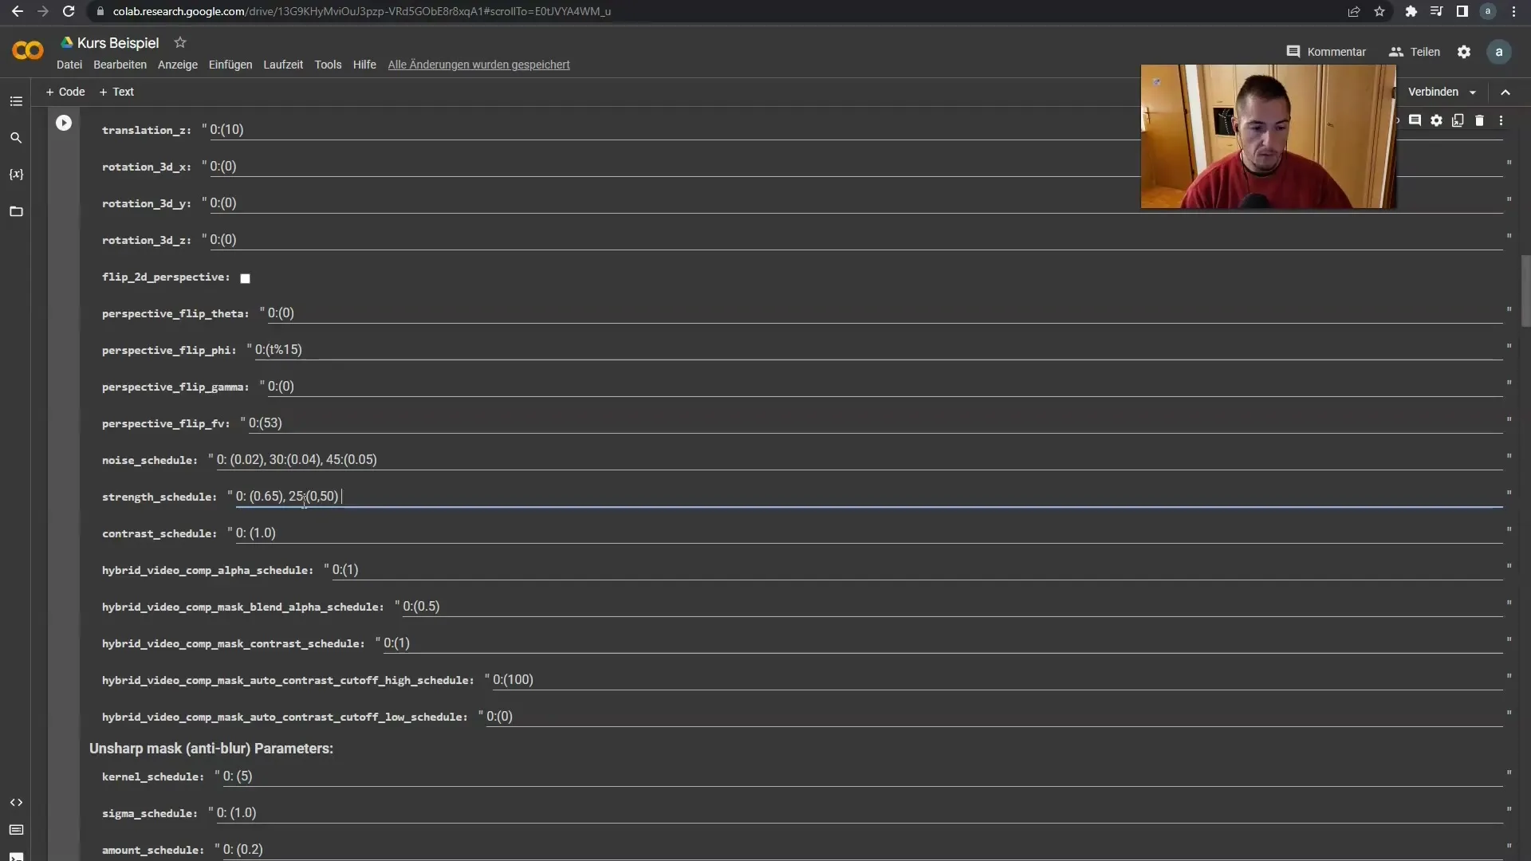Bookmark this page with the star
1531x861 pixels.
click(x=1379, y=11)
